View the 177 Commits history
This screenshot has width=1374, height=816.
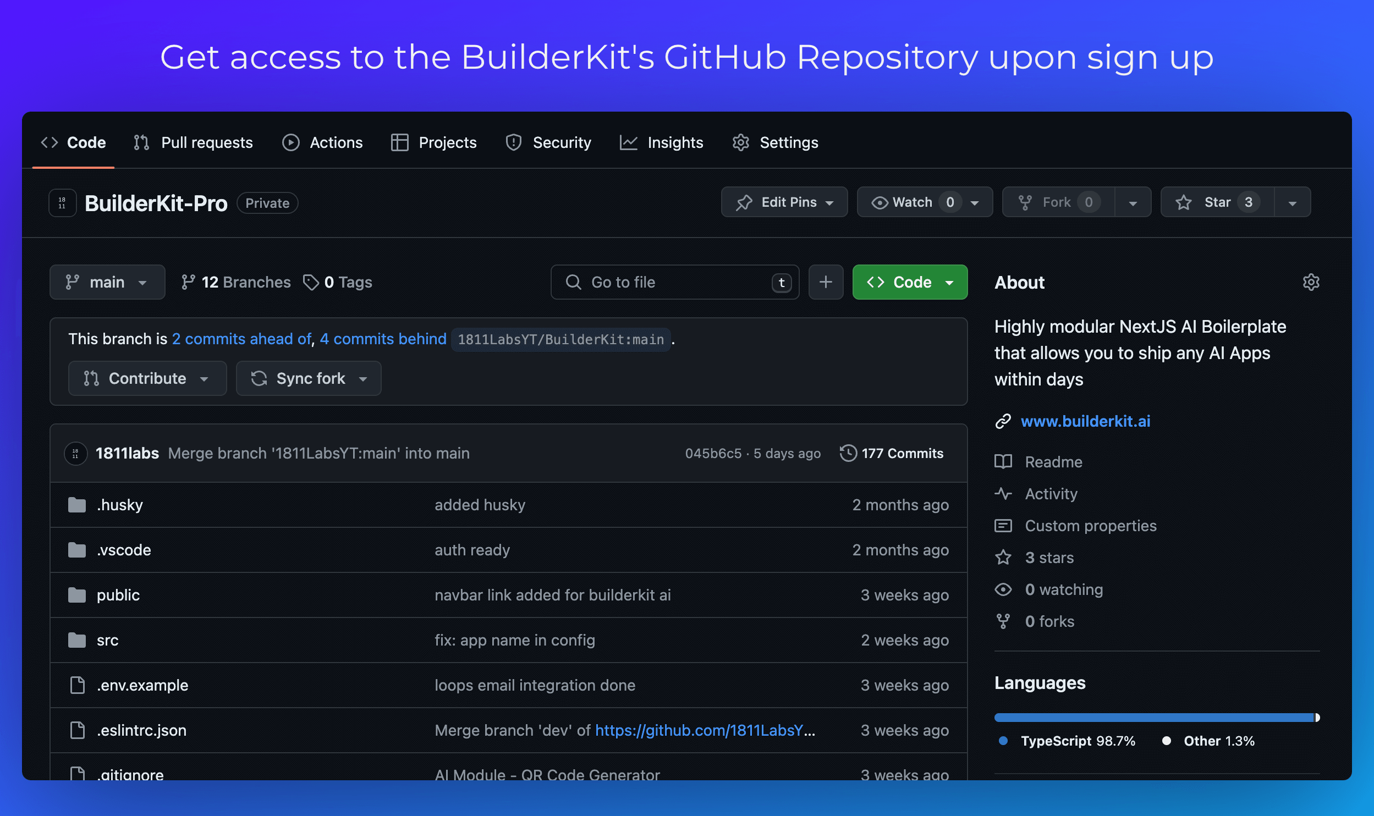pyautogui.click(x=892, y=453)
